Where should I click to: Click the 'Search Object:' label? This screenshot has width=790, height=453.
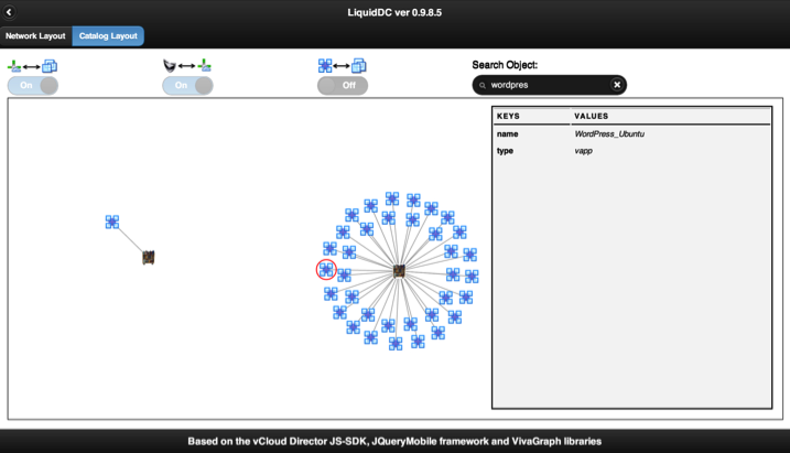(505, 65)
